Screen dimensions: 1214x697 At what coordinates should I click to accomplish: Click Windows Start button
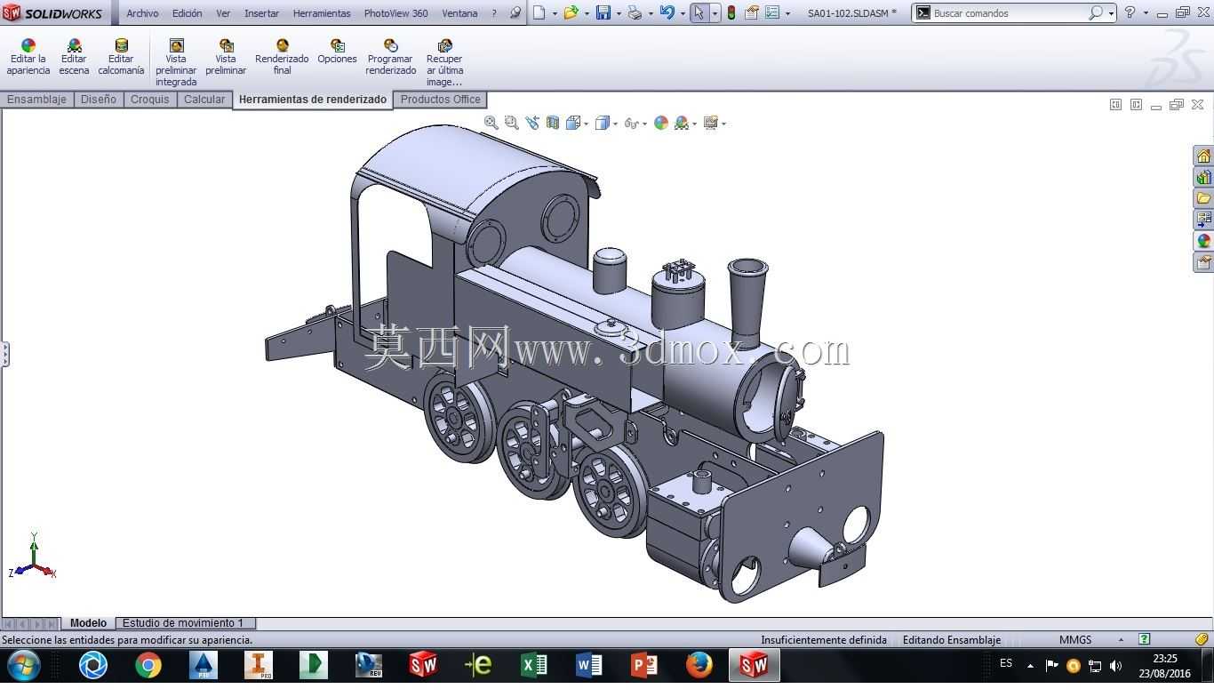24,664
